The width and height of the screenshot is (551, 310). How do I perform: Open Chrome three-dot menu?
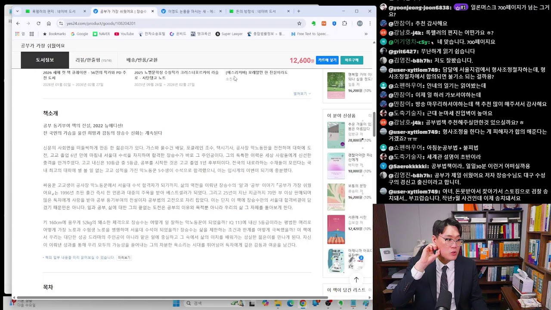370,23
